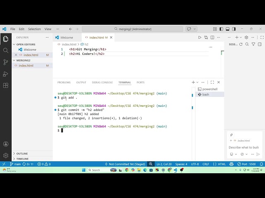265x198 pixels.
Task: Click the Go Back arrow in the title bar
Action: [70, 29]
